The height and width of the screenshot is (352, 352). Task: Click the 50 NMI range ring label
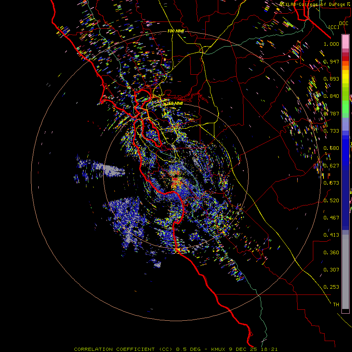[x=176, y=104]
